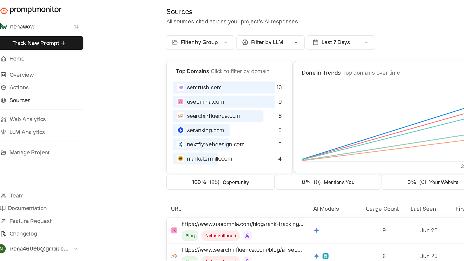The image size is (464, 261).
Task: Open Feature Request link
Action: click(x=31, y=221)
